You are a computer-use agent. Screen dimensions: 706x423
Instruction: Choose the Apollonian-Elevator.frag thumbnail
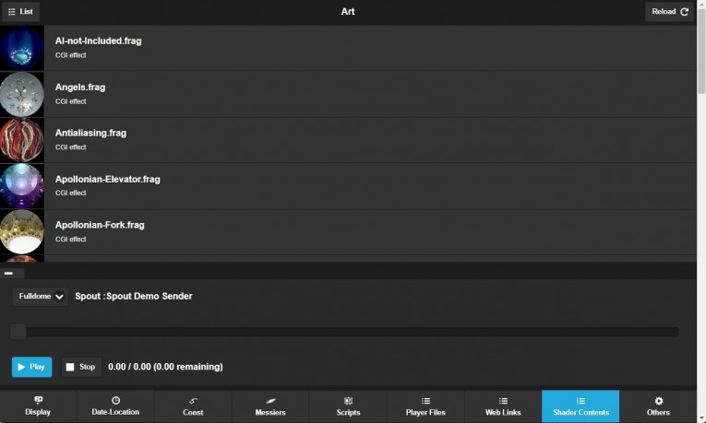22,186
